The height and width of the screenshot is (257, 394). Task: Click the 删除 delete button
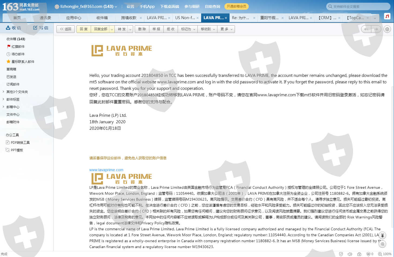click(142, 29)
